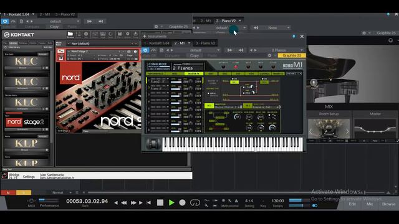Screen dimensions: 399x224
Task: Click Nord Stage 2 snapshot camera icon
Action: click(x=129, y=52)
